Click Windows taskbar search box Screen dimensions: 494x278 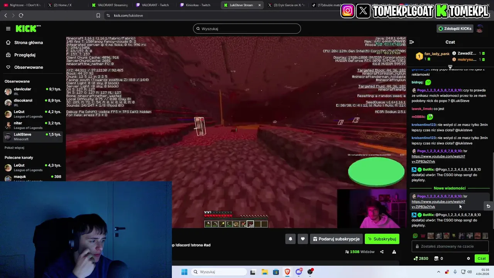pyautogui.click(x=218, y=272)
